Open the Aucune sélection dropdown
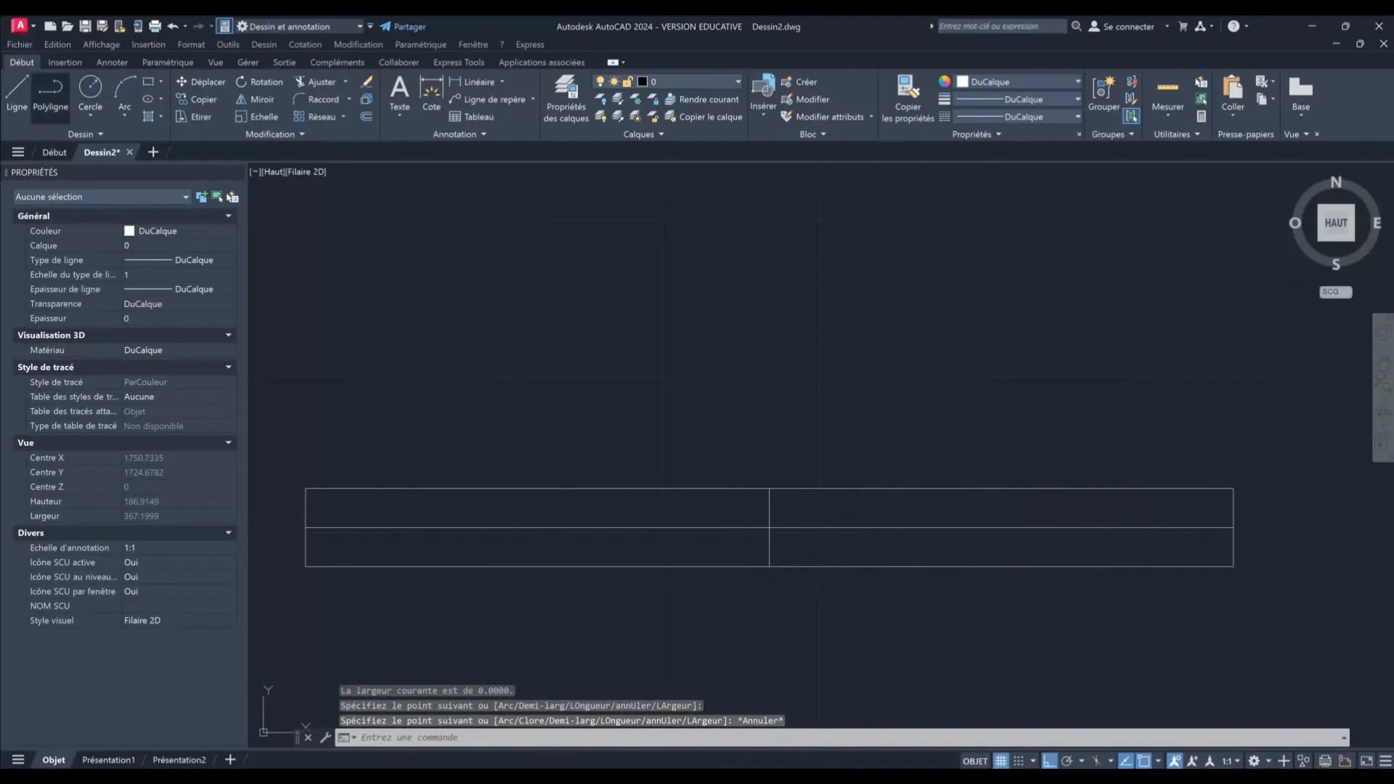The width and height of the screenshot is (1394, 784). click(102, 197)
